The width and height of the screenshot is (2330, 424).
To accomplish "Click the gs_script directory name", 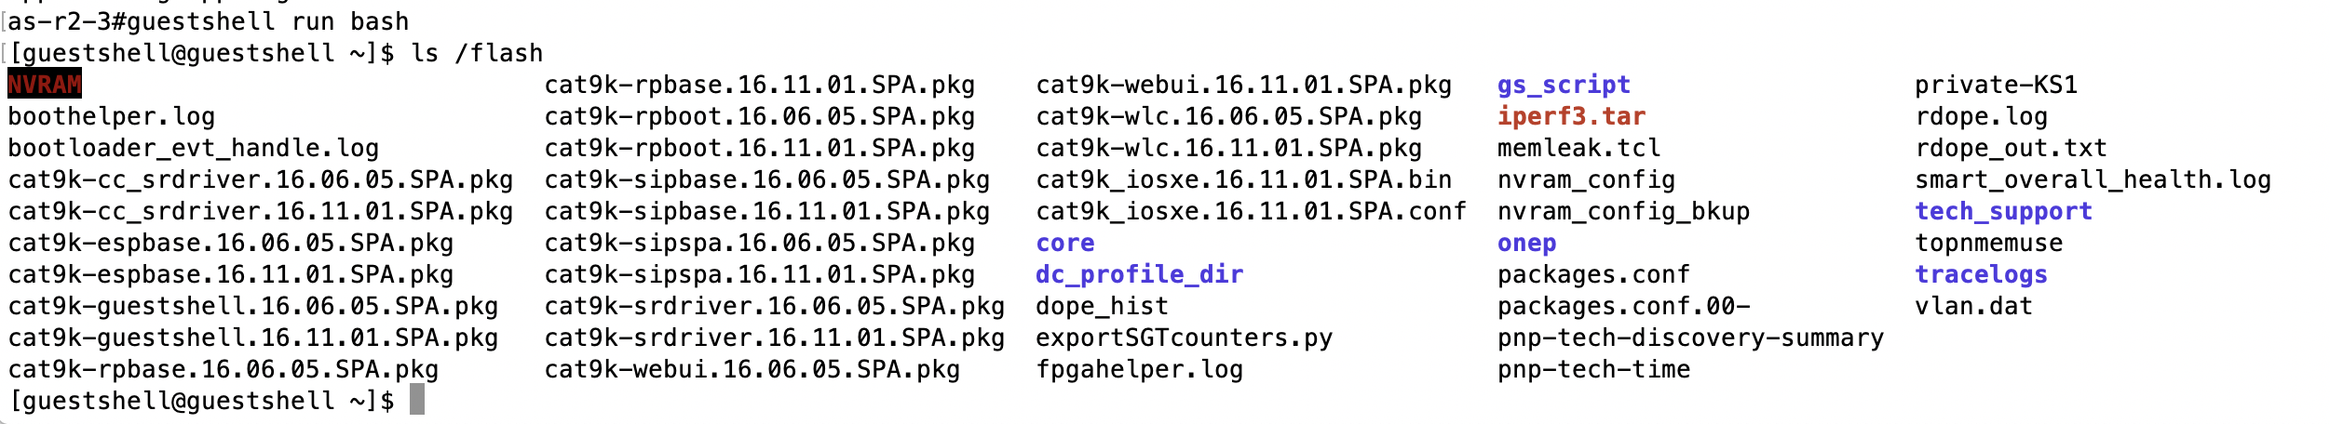I will tap(1564, 85).
